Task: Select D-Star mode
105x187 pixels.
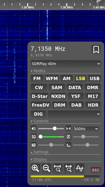Action: click(x=40, y=96)
